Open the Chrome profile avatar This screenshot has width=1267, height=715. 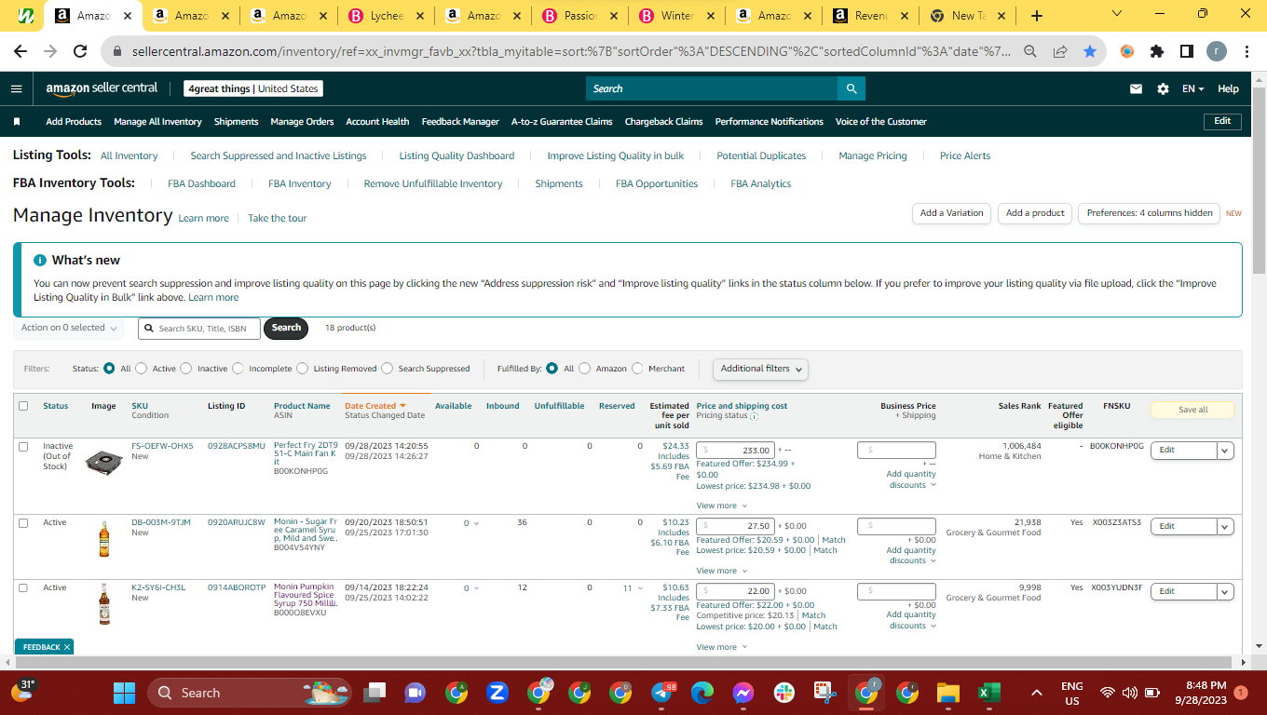1217,52
